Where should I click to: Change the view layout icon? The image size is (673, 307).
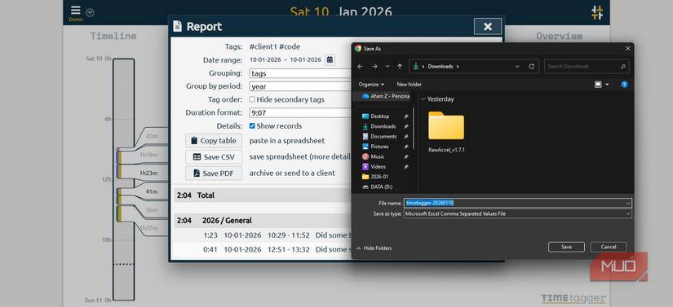point(598,85)
